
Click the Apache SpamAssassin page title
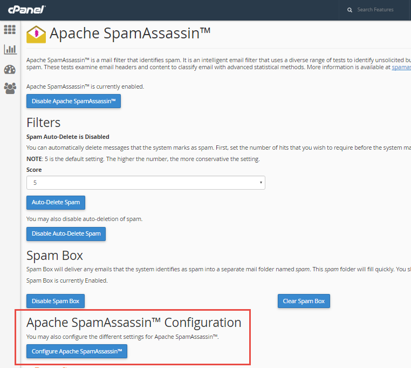coord(129,34)
